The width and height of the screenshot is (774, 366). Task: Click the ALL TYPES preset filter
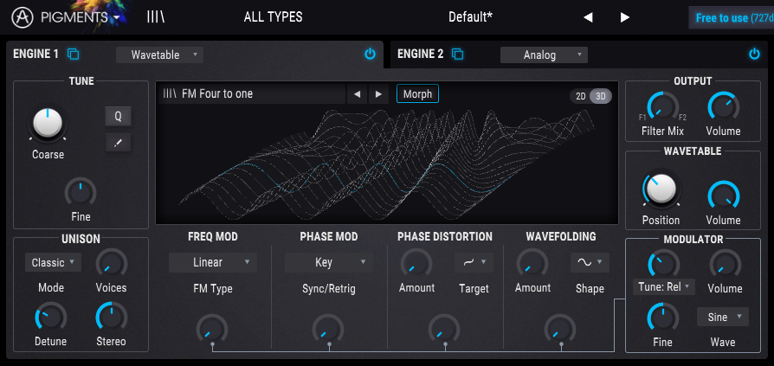point(273,17)
